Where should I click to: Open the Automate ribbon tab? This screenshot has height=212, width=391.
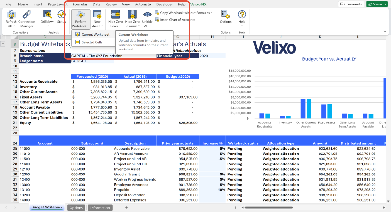143,4
